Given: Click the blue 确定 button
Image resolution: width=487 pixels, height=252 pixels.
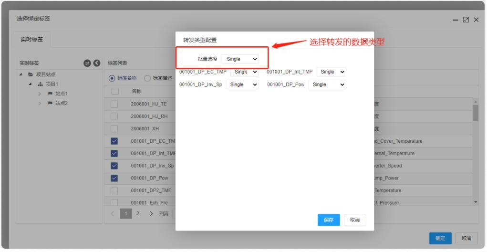Looking at the screenshot, I should 440,238.
